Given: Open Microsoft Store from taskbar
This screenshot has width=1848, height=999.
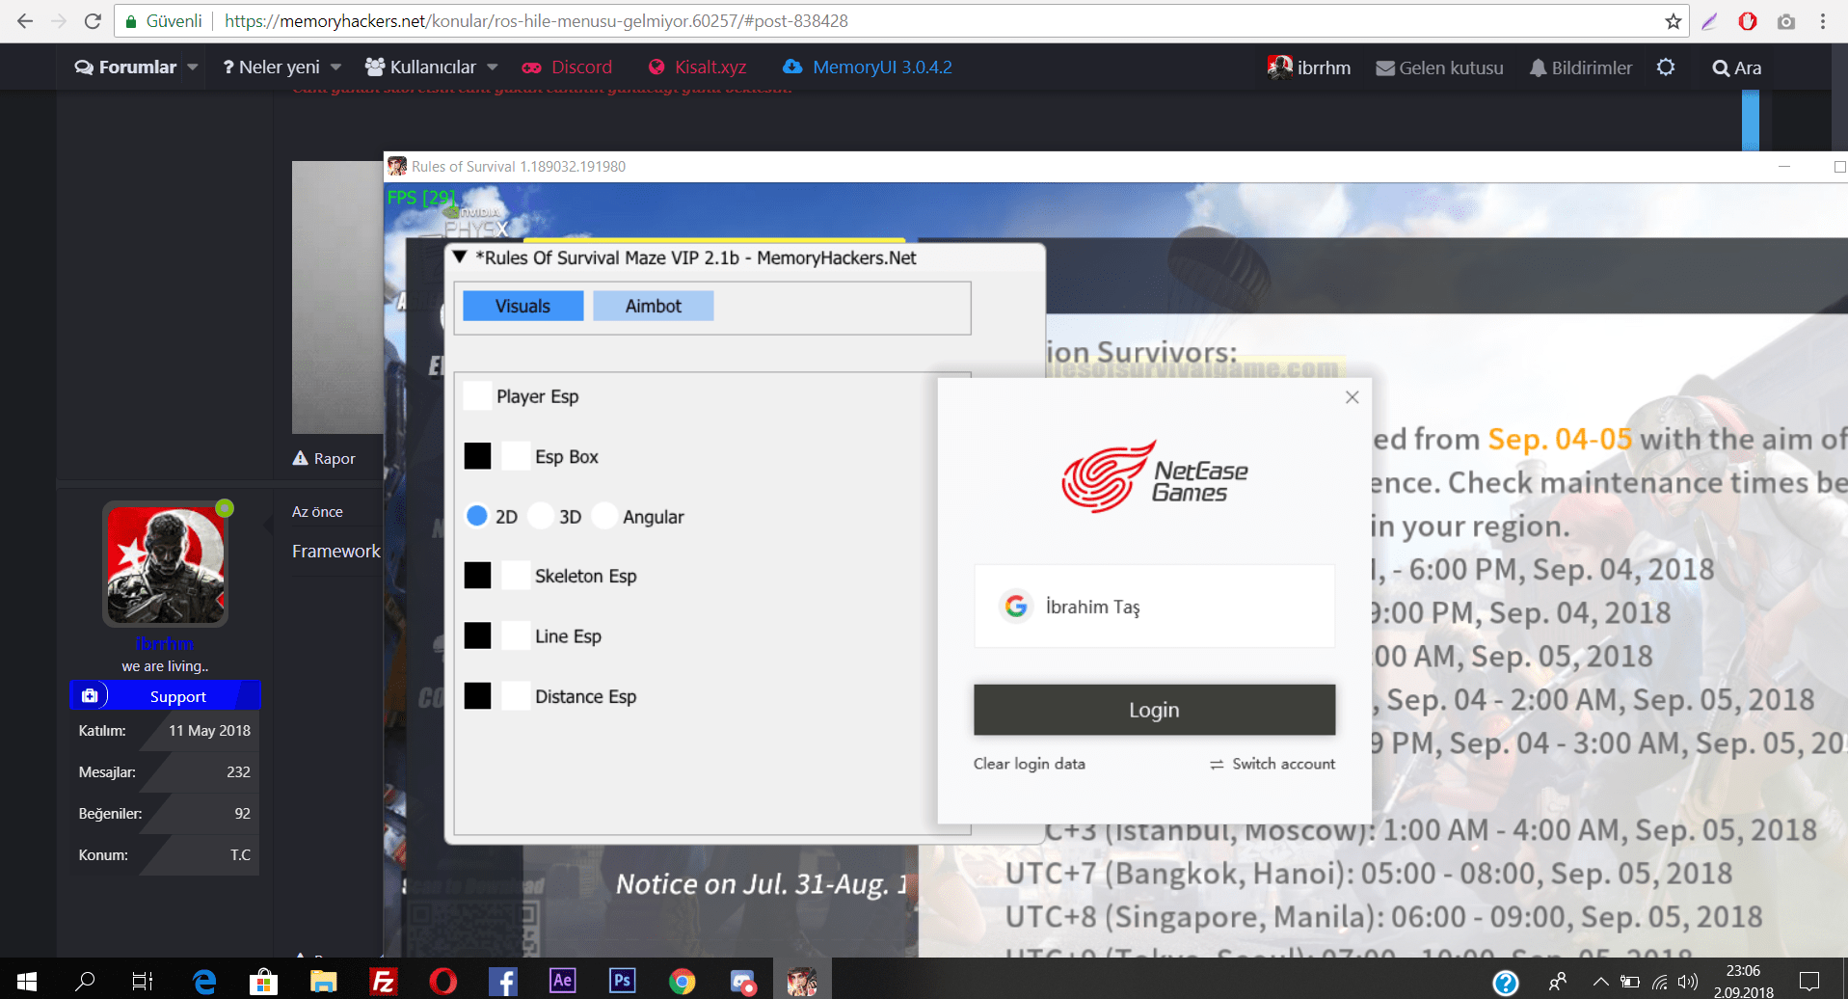Looking at the screenshot, I should coord(263,982).
